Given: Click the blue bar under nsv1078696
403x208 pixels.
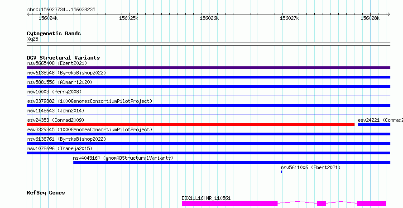Looking at the screenshot, I should tap(208, 153).
